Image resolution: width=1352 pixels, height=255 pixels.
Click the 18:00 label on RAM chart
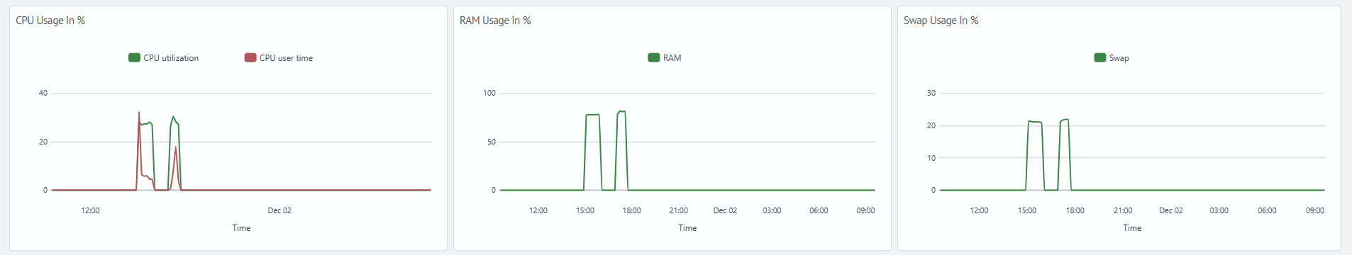click(632, 210)
